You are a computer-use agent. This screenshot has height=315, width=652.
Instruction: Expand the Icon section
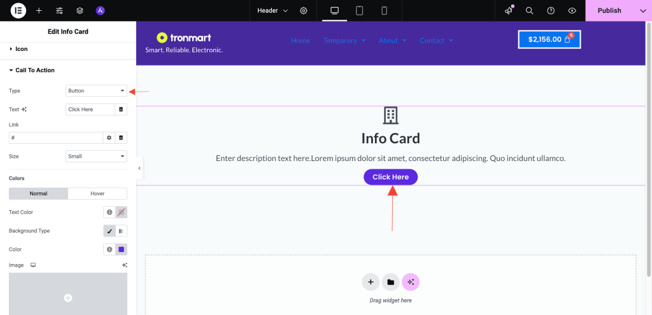(22, 49)
